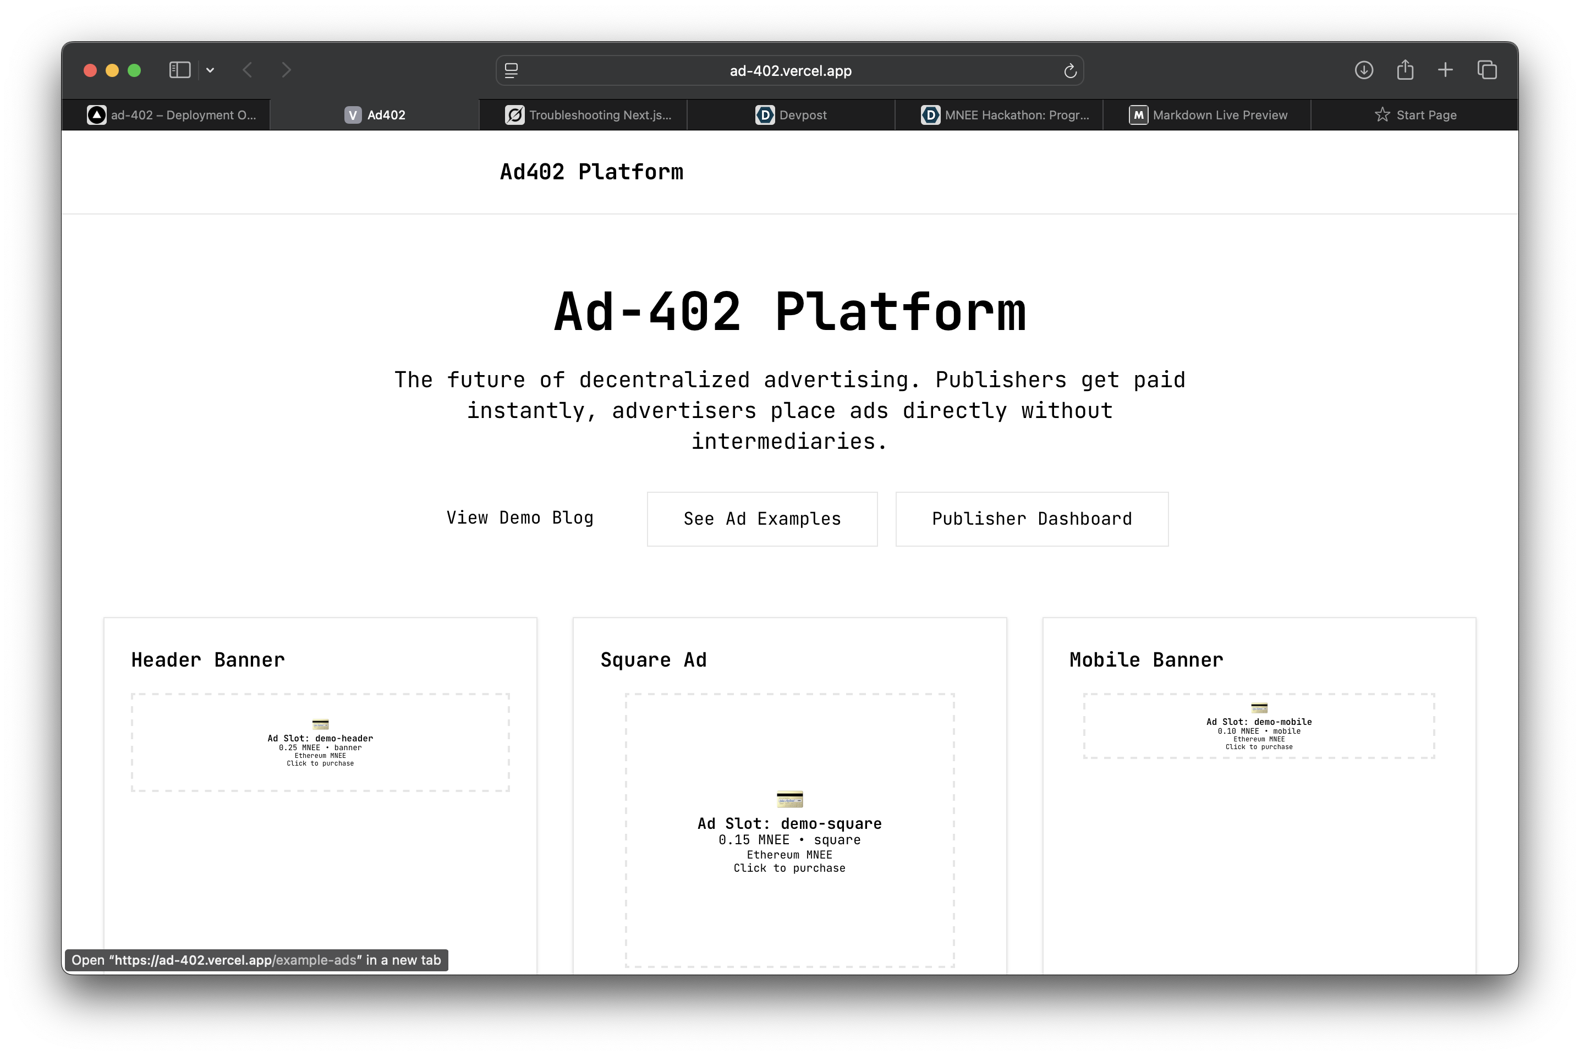Expand the sidebar options dropdown chevron
Screen dimensions: 1580x1056
(210, 70)
